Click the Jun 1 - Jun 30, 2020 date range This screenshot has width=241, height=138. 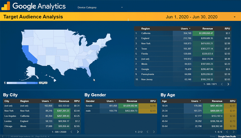tap(192, 17)
